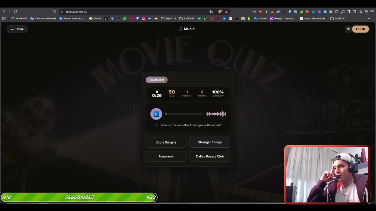Expand the Psych 1-8 bookmark folder
The image size is (376, 211).
point(168,18)
